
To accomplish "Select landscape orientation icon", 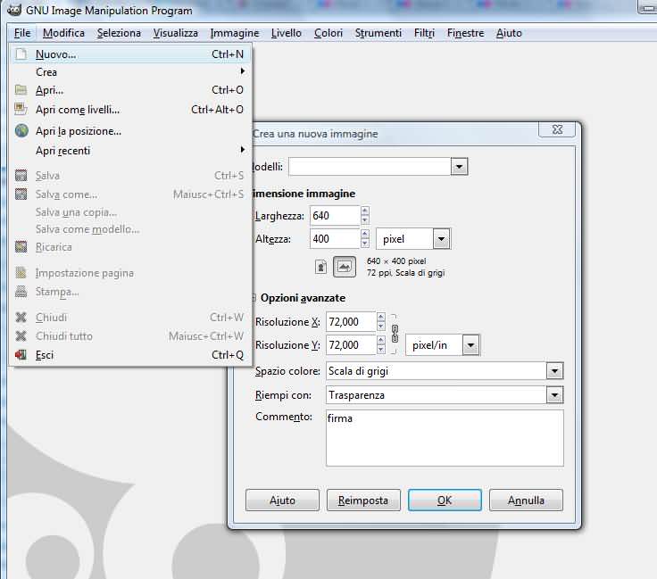I will coord(345,267).
